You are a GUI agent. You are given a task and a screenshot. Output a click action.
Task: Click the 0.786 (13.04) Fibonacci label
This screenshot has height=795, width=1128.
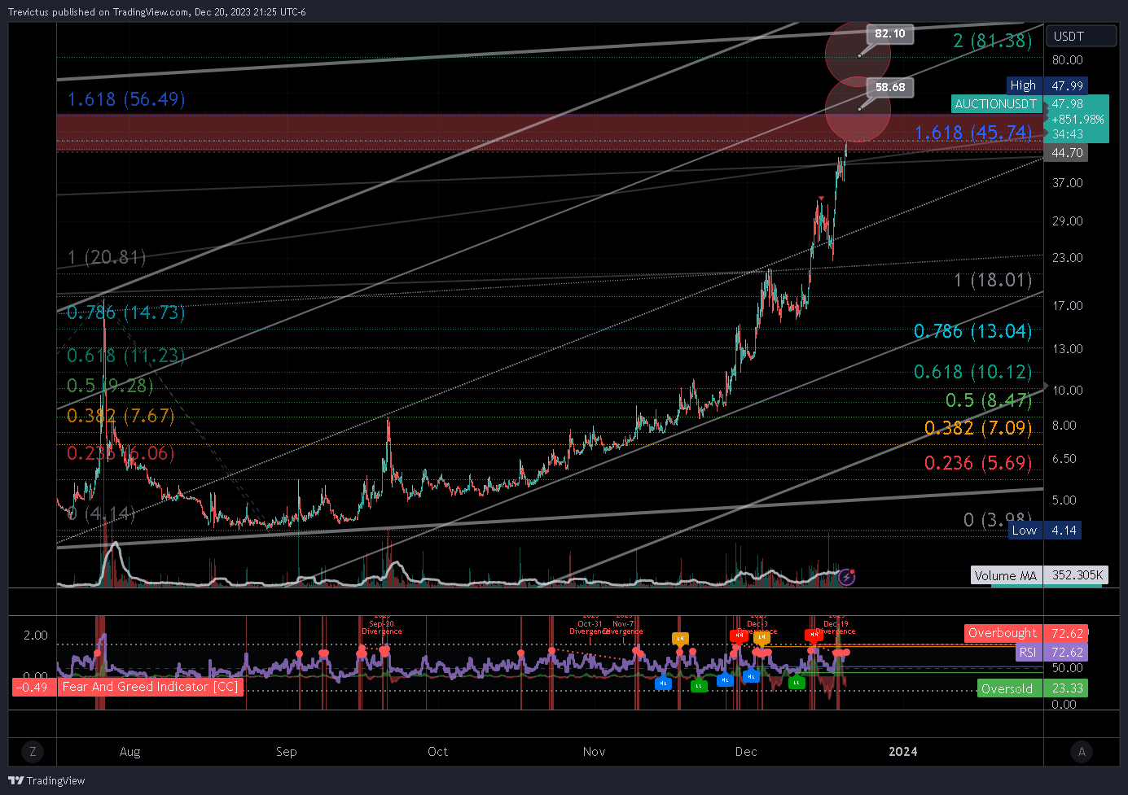(972, 330)
